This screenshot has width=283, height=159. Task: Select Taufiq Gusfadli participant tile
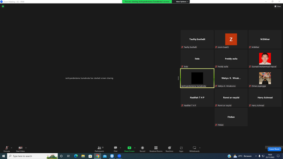coord(197,39)
